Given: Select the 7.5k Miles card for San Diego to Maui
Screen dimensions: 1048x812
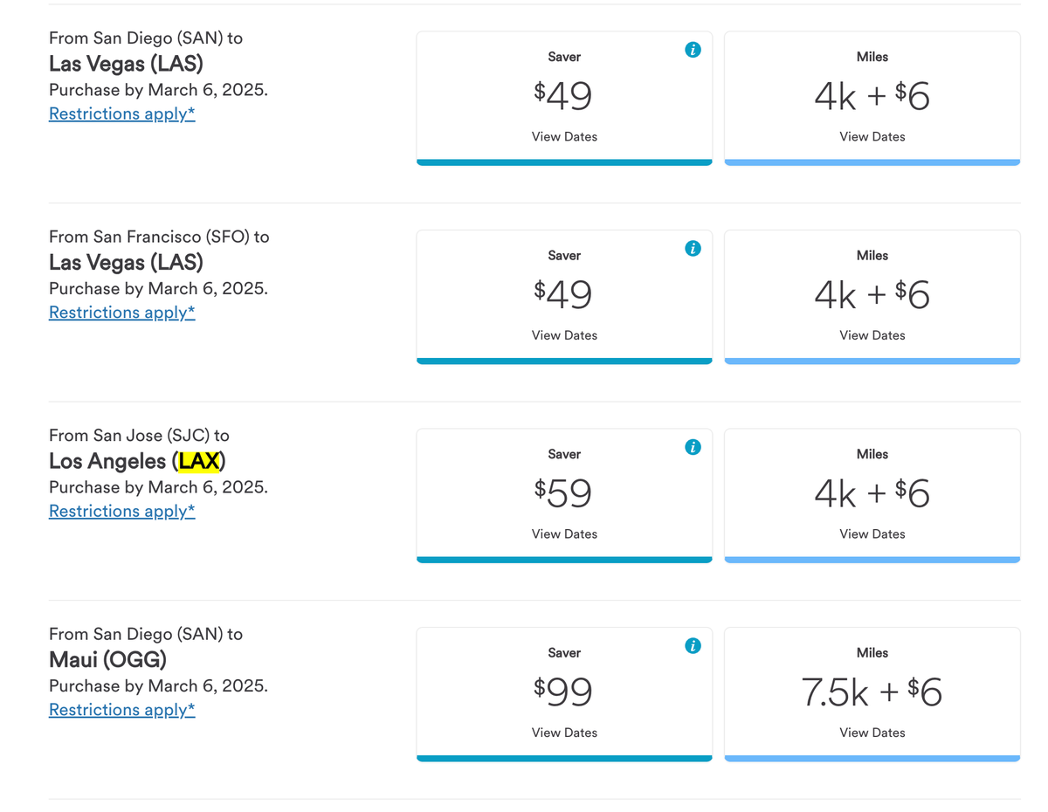Looking at the screenshot, I should coord(872,692).
